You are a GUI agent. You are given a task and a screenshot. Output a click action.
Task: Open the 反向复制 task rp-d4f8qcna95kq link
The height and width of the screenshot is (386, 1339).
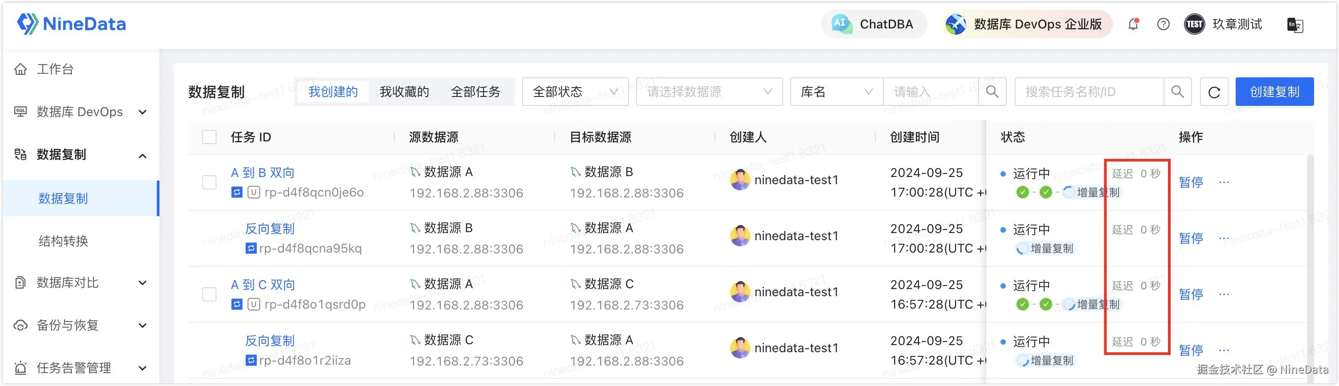pyautogui.click(x=269, y=229)
